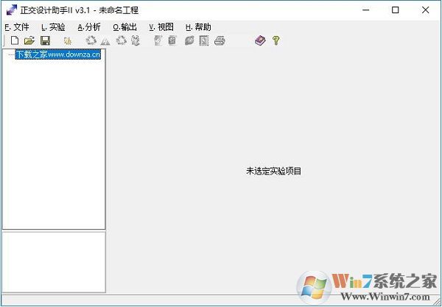This screenshot has width=442, height=307.
Task: Open the O.输出 menu
Action: tap(125, 27)
